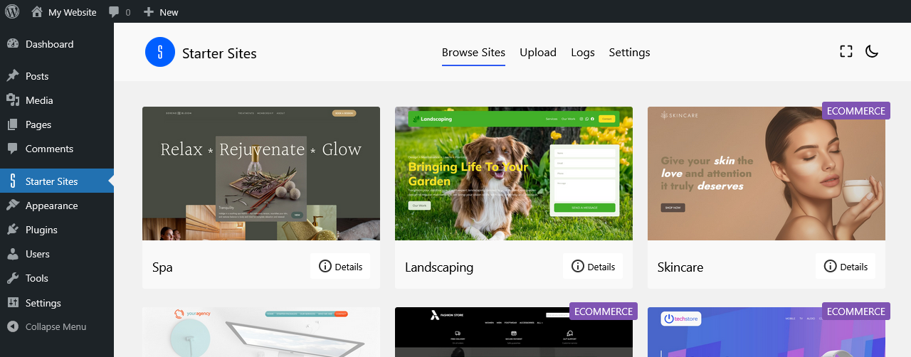Open My Website home link

[64, 12]
